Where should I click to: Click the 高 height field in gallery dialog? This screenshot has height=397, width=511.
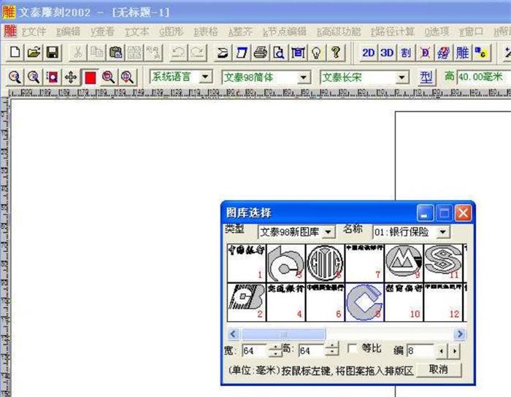pos(312,350)
